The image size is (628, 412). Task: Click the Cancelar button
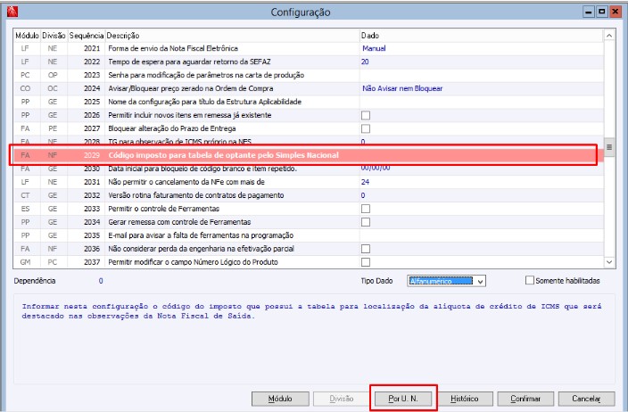point(586,399)
